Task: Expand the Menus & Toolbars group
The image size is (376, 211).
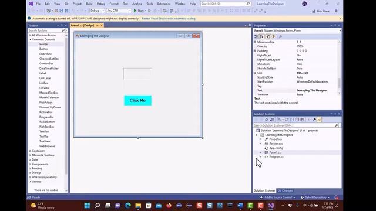Action: pos(30,155)
